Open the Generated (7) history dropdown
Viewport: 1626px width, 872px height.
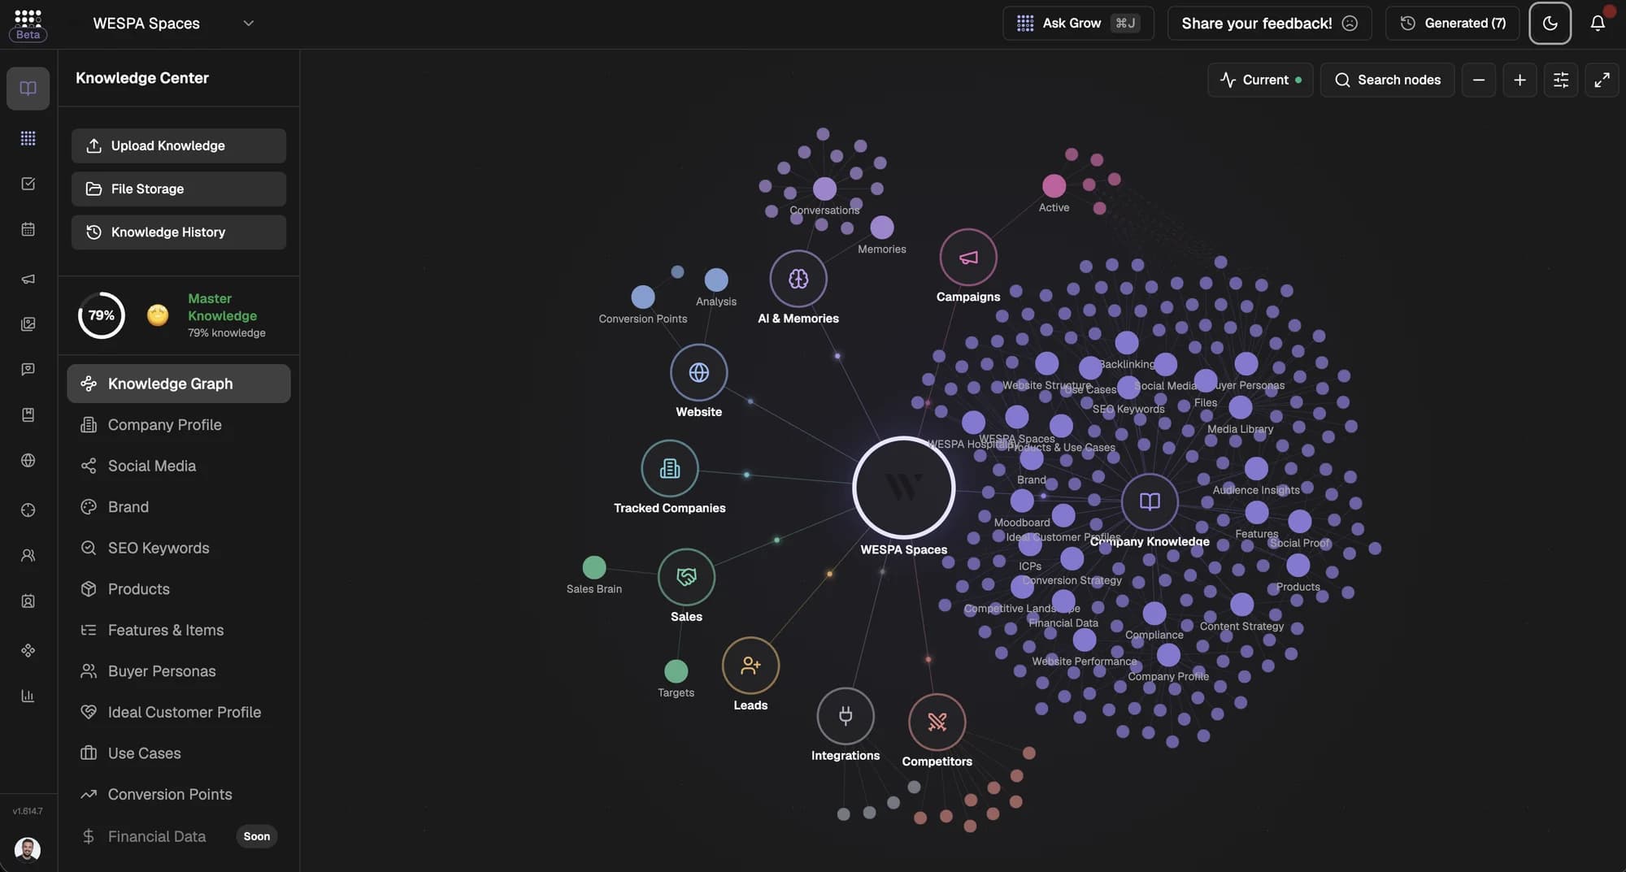(1452, 23)
